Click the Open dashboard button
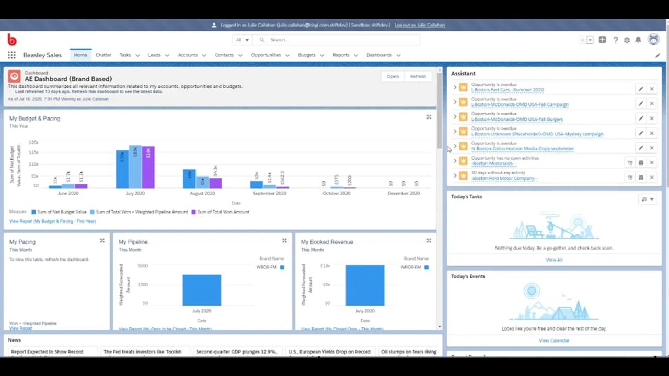The width and height of the screenshot is (669, 376). pyautogui.click(x=393, y=76)
